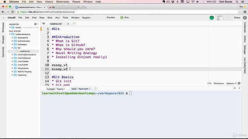The height and width of the screenshot is (139, 248).
Task: Open Cloud9 Edit menu
Action: pos(27,18)
